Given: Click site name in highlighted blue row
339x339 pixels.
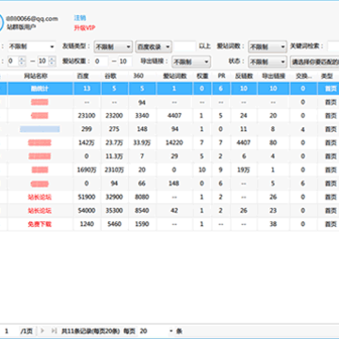Looking at the screenshot, I should click(x=40, y=89).
